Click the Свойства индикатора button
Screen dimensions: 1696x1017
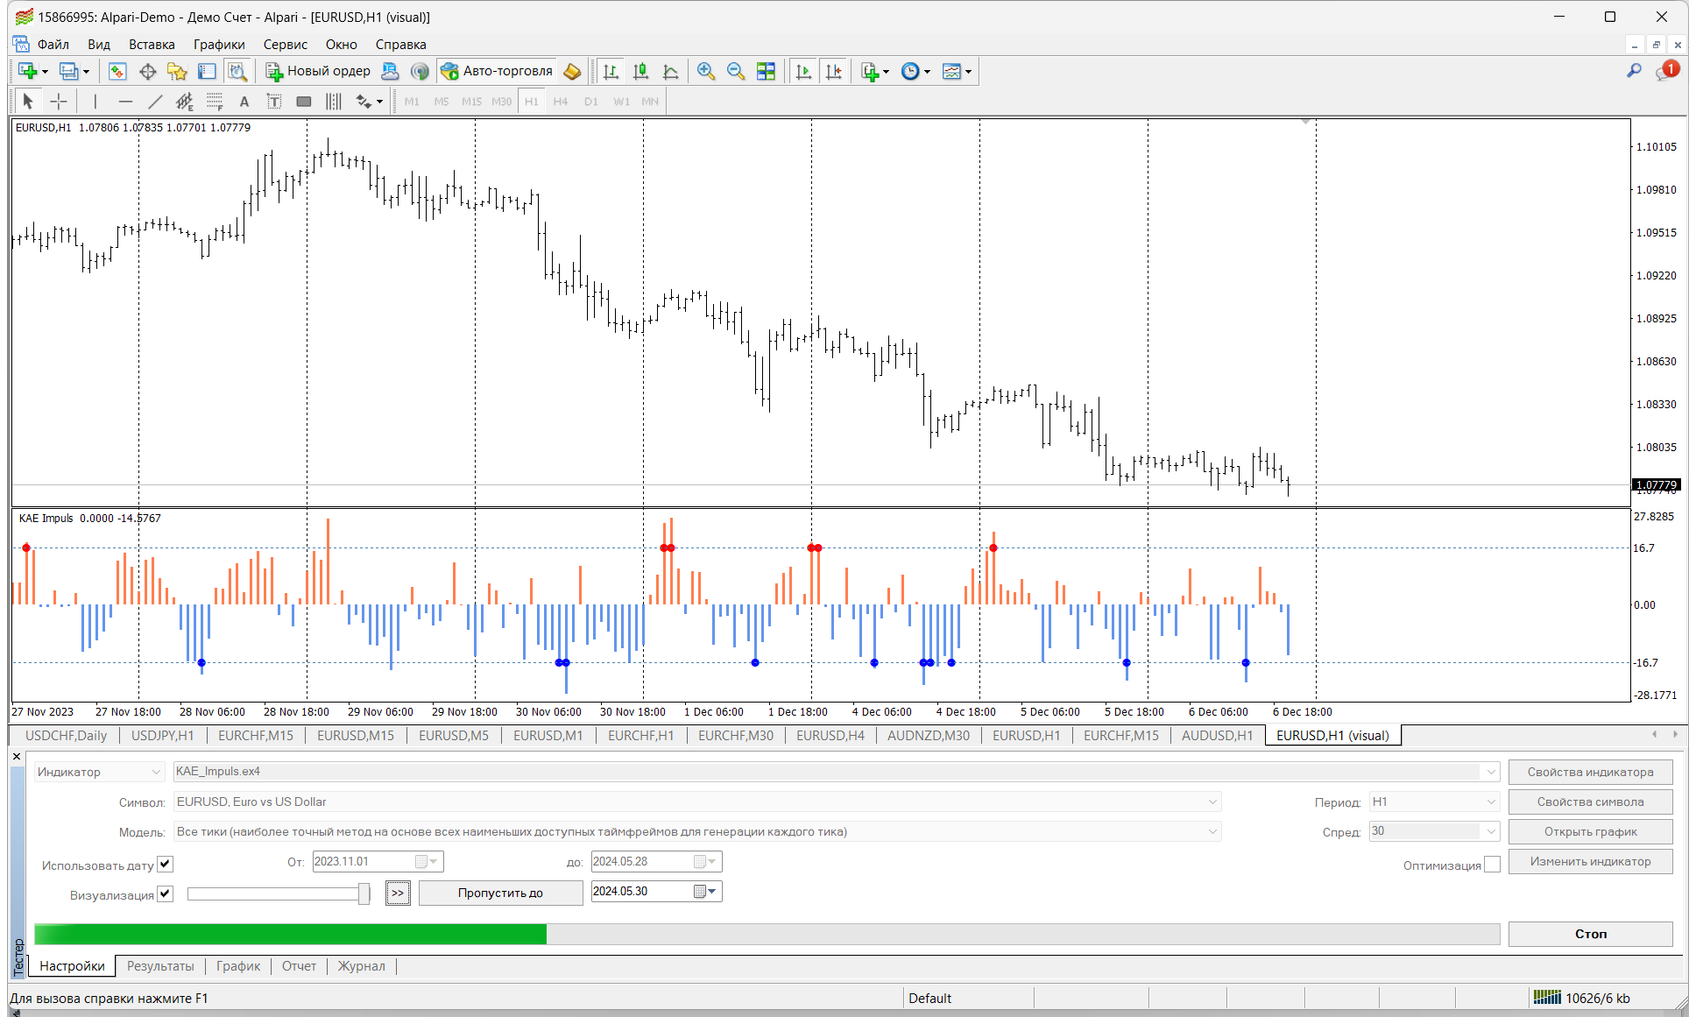[x=1590, y=772]
